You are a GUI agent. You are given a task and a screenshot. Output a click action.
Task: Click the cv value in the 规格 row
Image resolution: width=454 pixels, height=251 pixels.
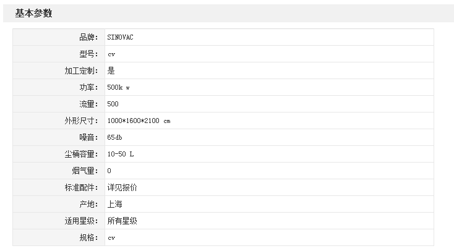[x=111, y=237]
